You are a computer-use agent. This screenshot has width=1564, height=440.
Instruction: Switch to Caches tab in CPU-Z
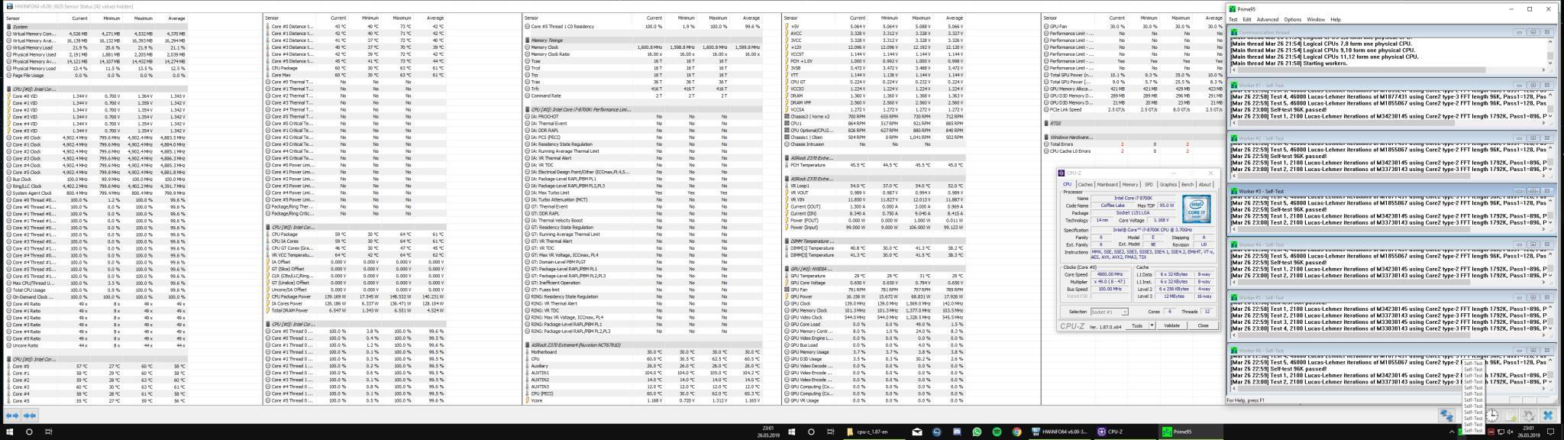point(1085,184)
